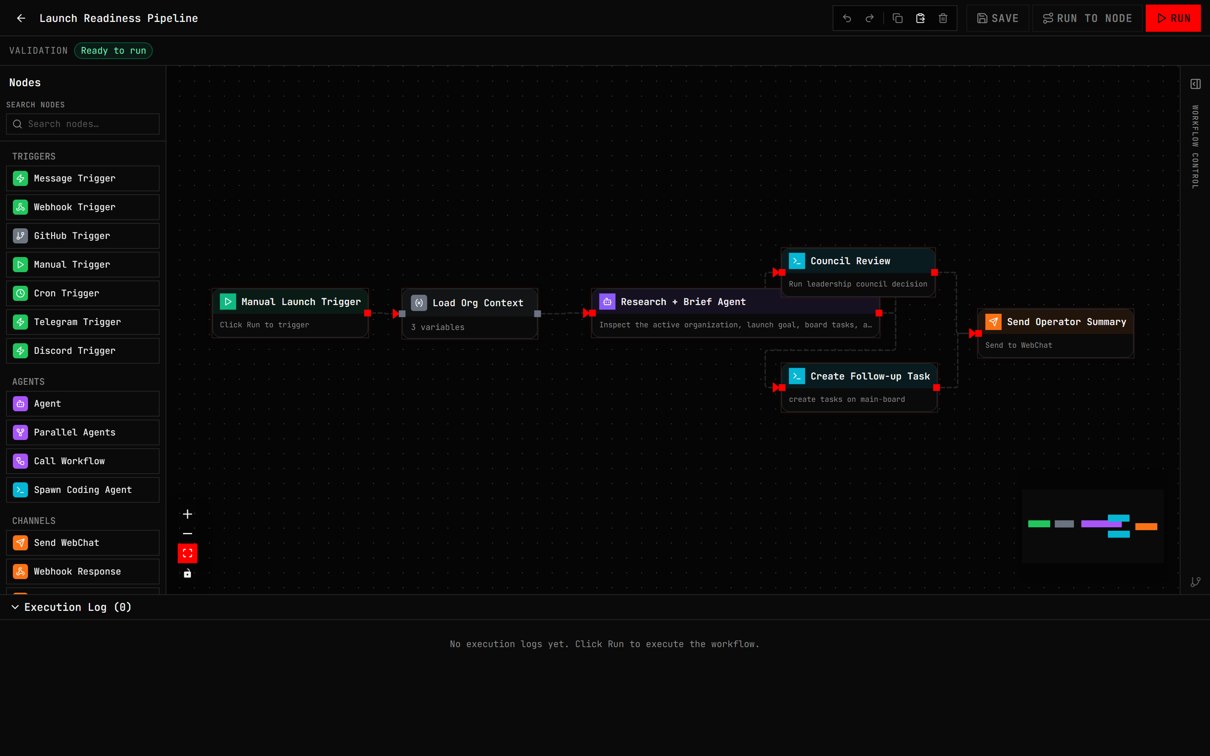Click the Launch Readiness Pipeline title
This screenshot has width=1210, height=756.
pos(118,19)
